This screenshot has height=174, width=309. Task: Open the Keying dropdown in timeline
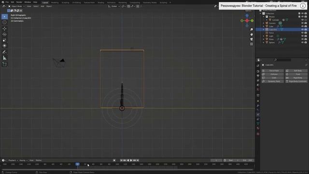(x=23, y=160)
